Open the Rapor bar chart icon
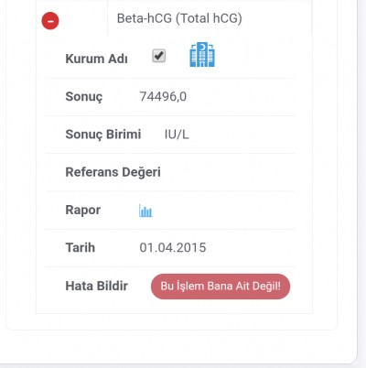The height and width of the screenshot is (368, 366). pos(145,211)
